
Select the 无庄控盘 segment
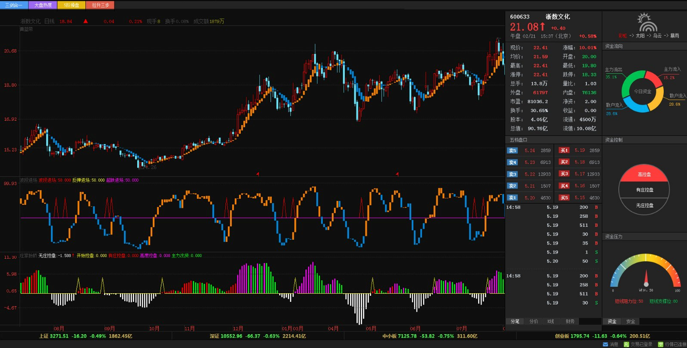point(644,205)
